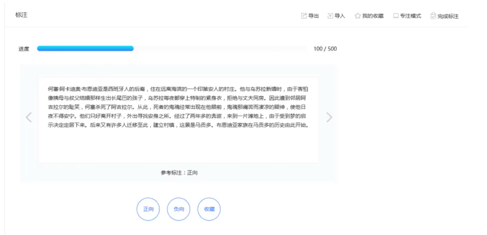Click the square icon for 专注模式
This screenshot has width=487, height=235.
[396, 16]
